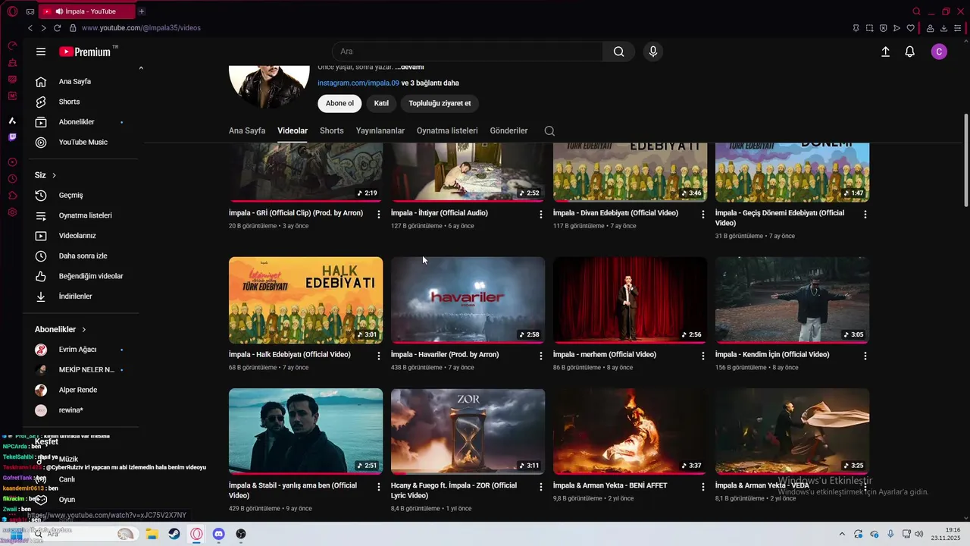Viewport: 970px width, 546px height.
Task: Open İmpala & Arman Yekta - VEDA title
Action: click(x=762, y=485)
